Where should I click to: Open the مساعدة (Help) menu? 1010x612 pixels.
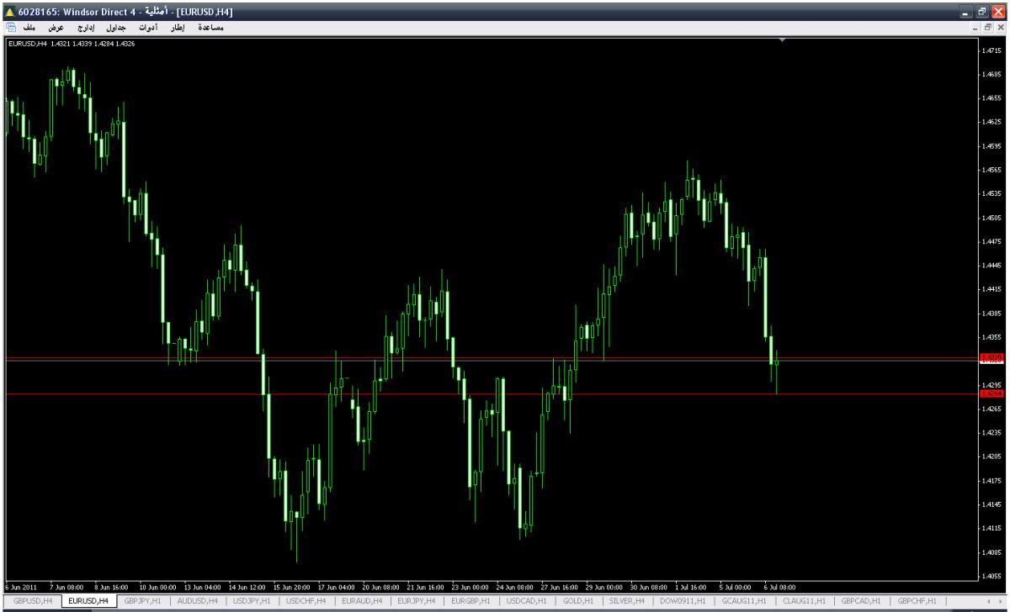209,28
